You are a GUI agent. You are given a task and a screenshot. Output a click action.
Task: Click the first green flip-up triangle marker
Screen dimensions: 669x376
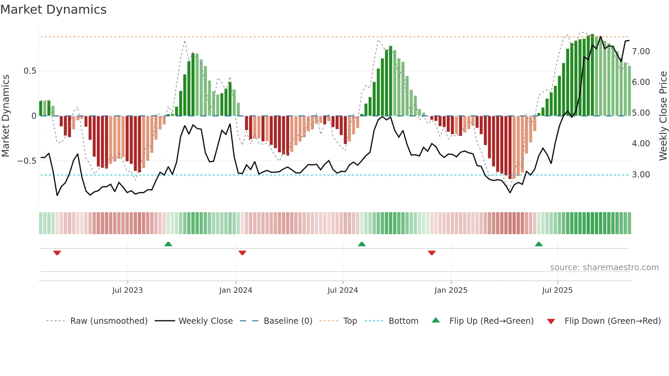168,244
